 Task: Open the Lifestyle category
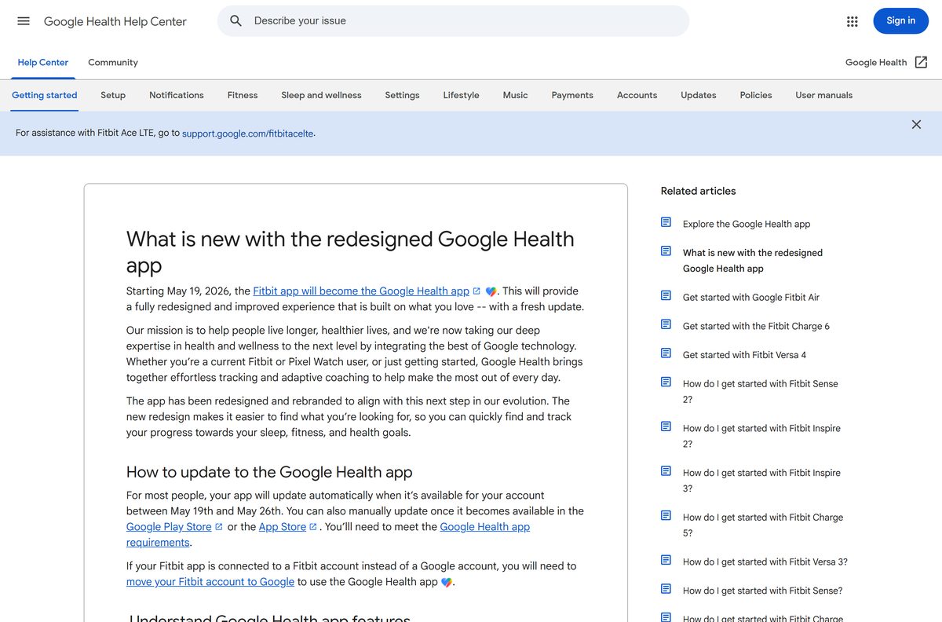pos(461,95)
